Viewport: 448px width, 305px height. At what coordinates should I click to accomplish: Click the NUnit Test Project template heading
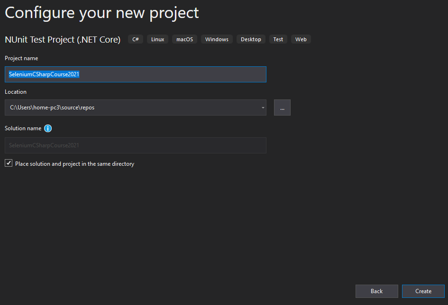[63, 40]
